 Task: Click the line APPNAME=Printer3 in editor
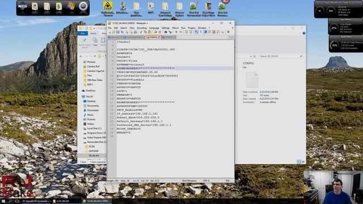[x=130, y=65]
